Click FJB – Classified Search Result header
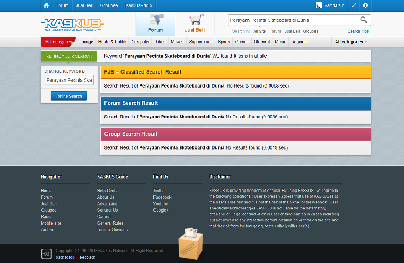The height and width of the screenshot is (263, 404). (x=236, y=72)
